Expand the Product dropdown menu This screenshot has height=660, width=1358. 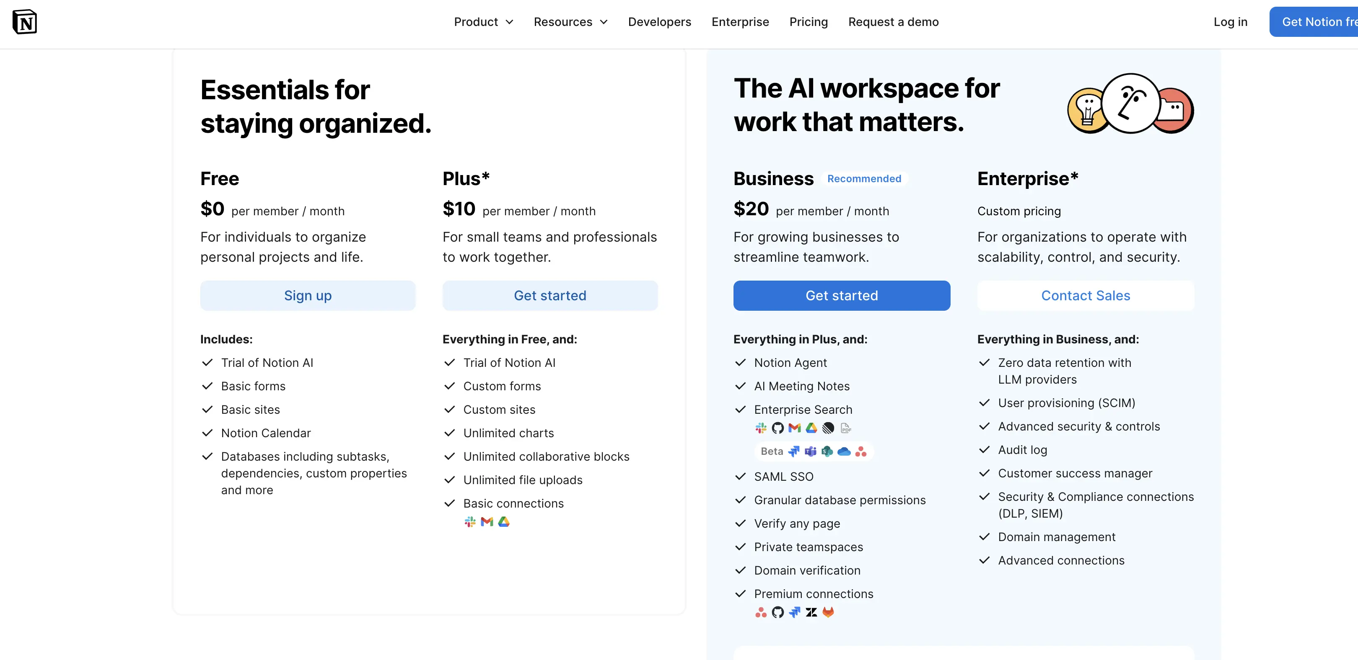(x=483, y=22)
